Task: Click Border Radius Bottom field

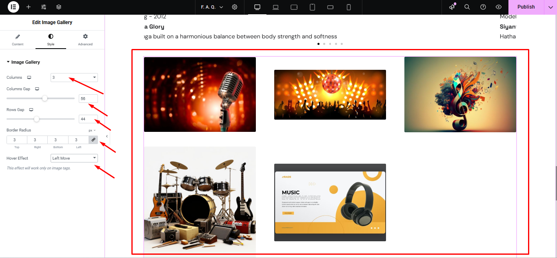Action: [58, 140]
